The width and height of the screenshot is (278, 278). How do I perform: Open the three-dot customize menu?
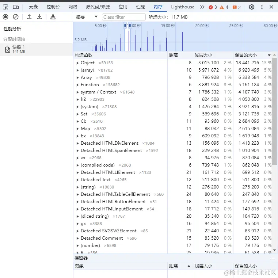pyautogui.click(x=262, y=7)
